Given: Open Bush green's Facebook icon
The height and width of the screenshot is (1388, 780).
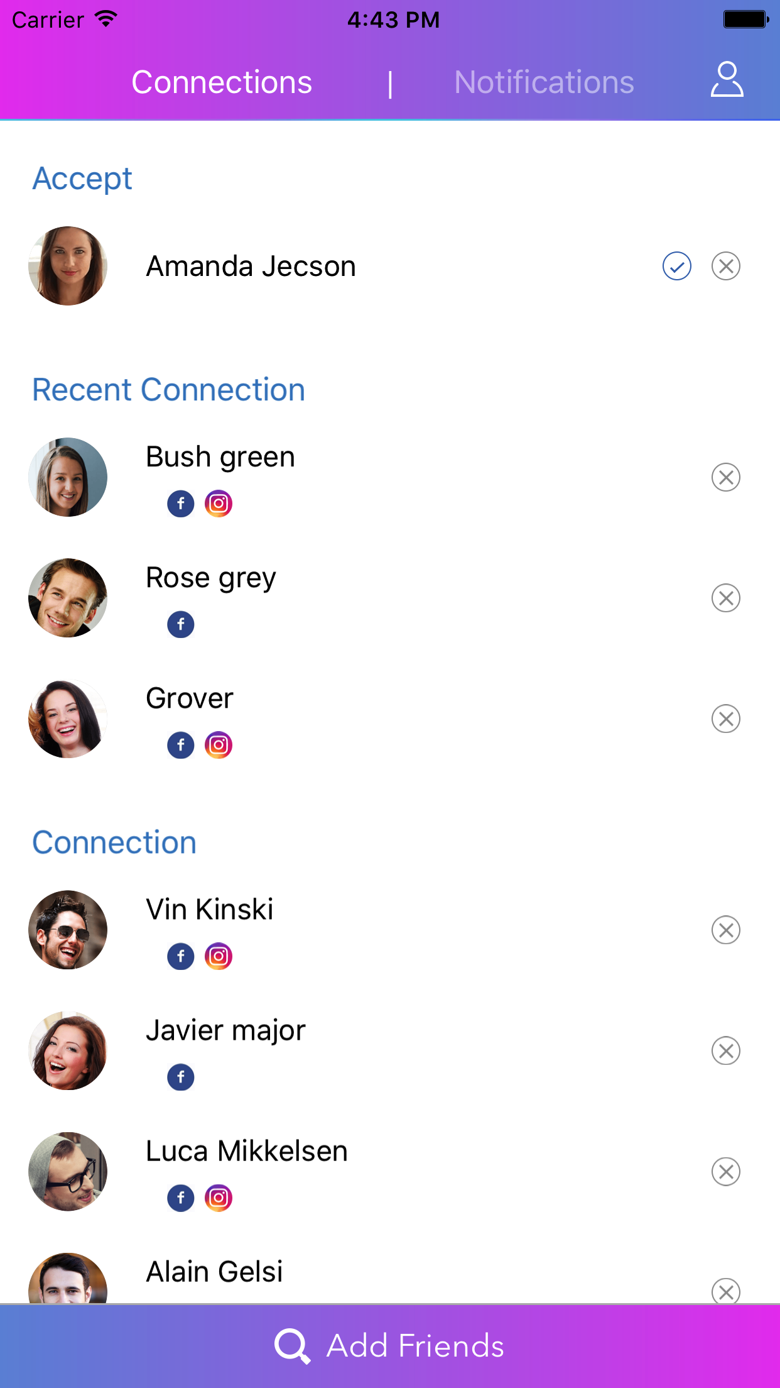Looking at the screenshot, I should [x=181, y=504].
